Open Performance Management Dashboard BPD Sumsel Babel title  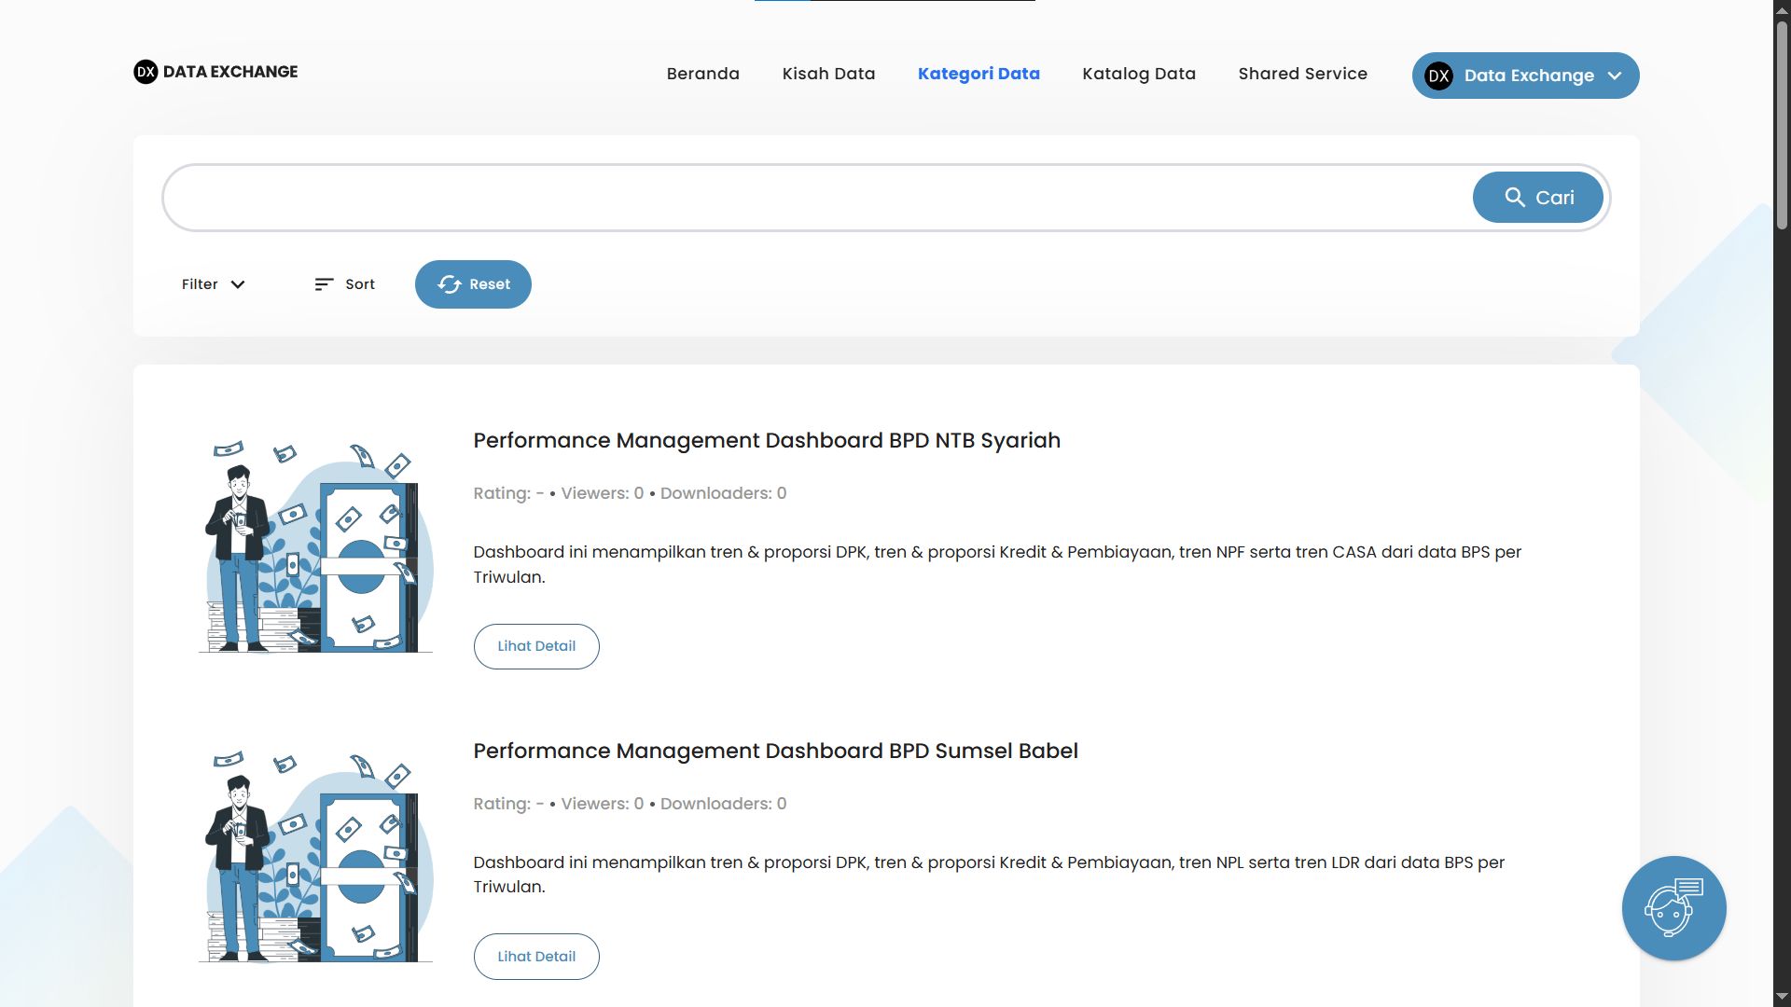point(775,751)
